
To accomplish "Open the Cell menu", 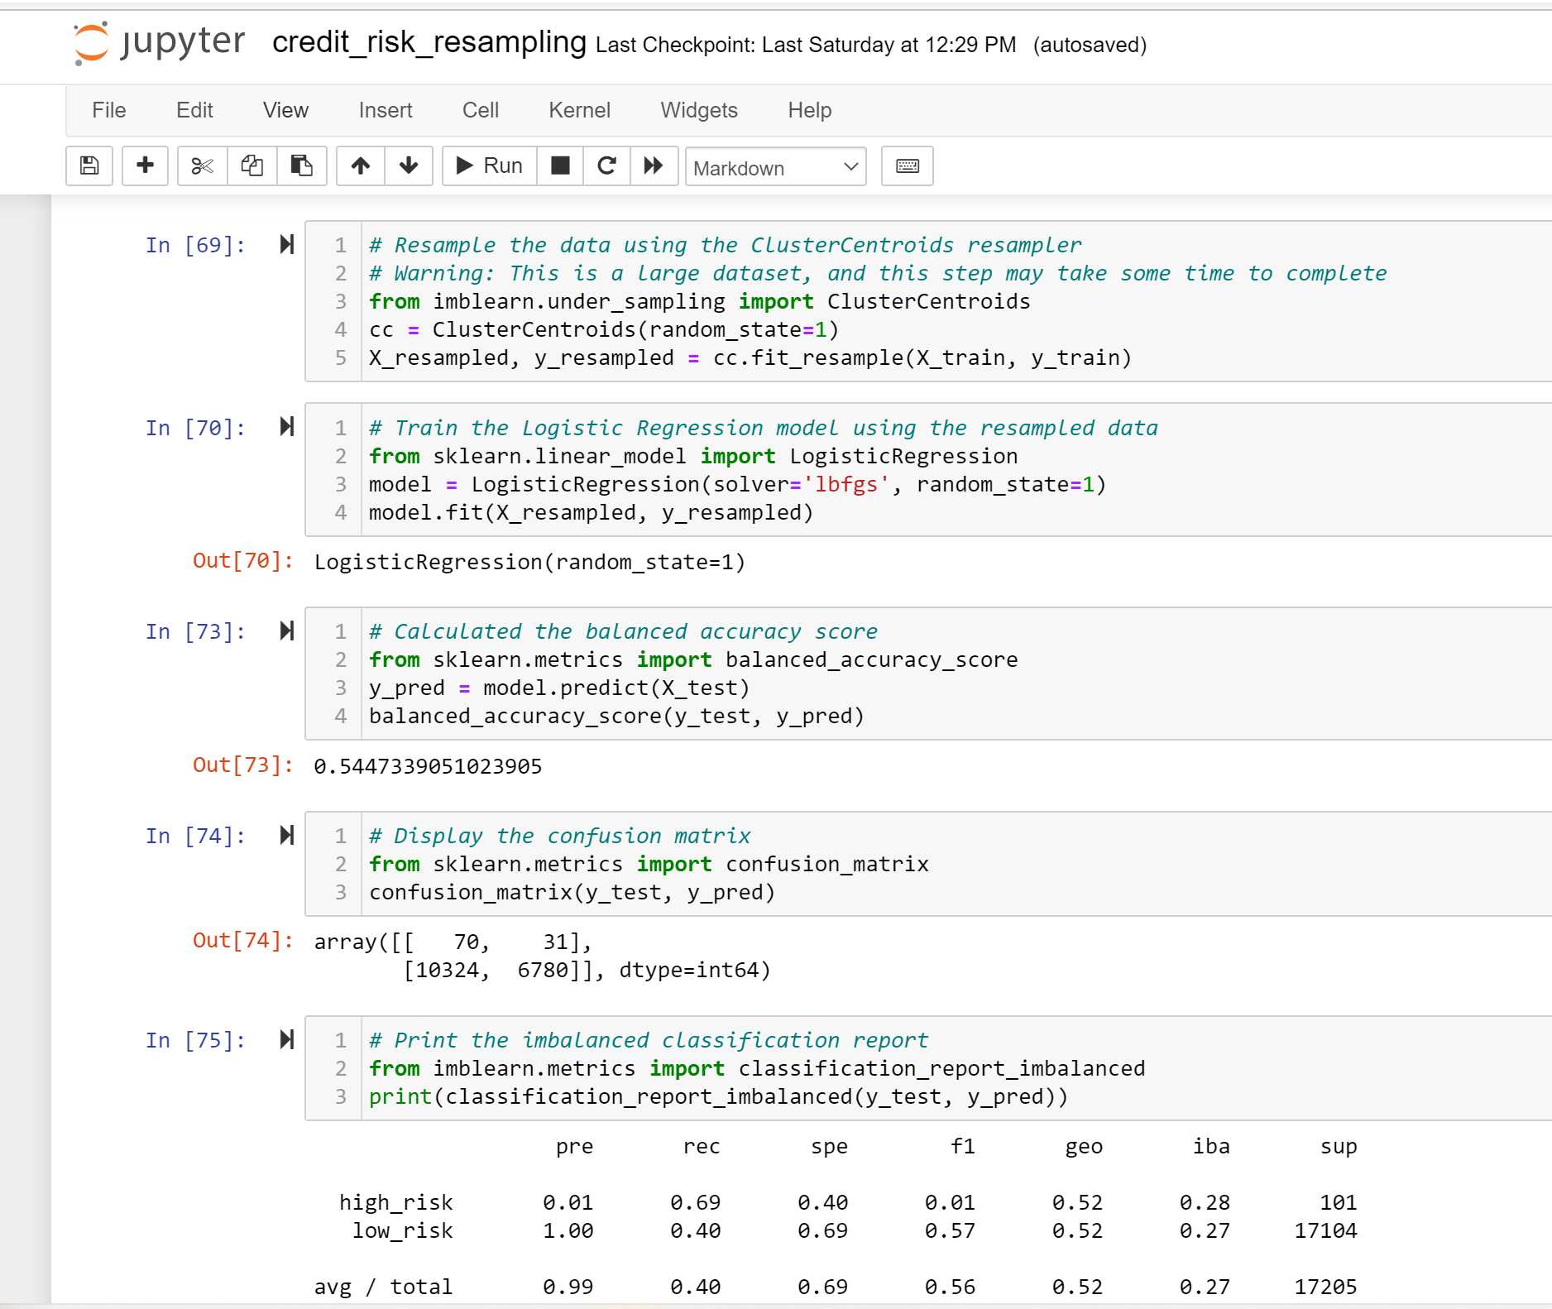I will pos(480,110).
